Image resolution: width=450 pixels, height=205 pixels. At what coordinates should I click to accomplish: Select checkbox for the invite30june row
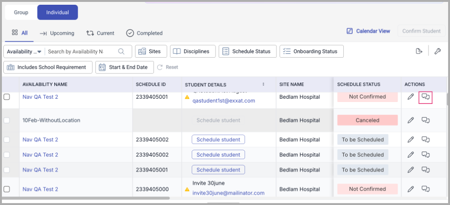point(7,189)
